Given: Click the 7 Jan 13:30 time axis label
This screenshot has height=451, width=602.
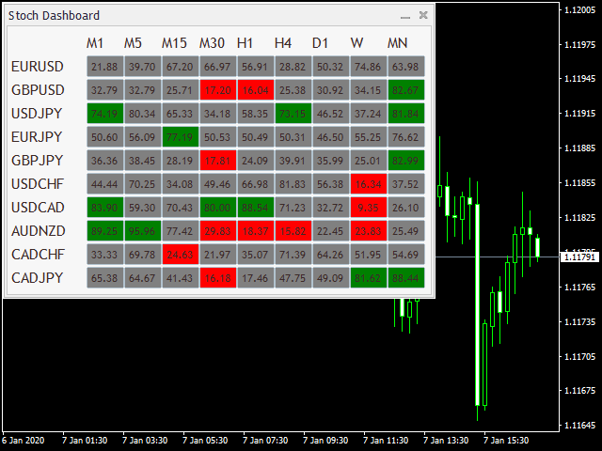Looking at the screenshot, I should point(446,441).
